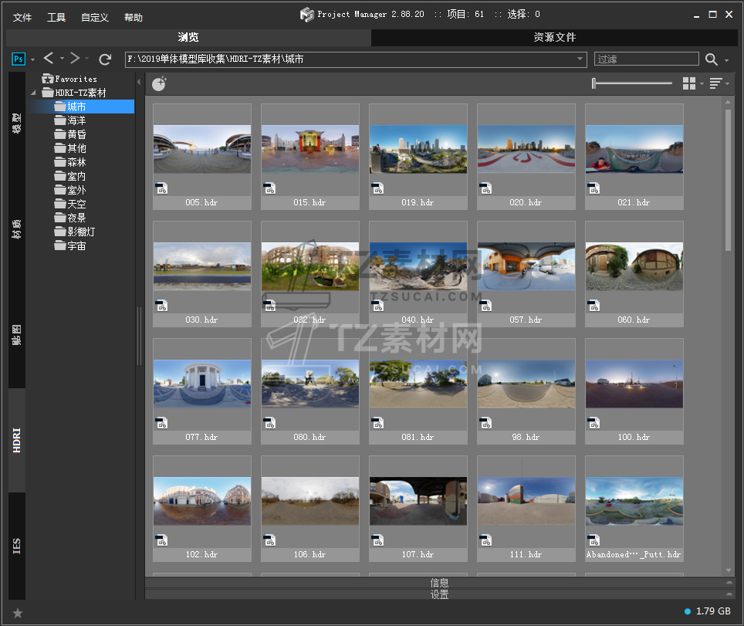744x626 pixels.
Task: Click the file type icon under 077.hdr preview
Action: click(x=162, y=423)
